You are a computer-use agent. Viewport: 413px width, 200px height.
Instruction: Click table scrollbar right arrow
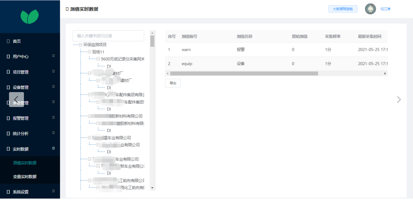pos(385,73)
